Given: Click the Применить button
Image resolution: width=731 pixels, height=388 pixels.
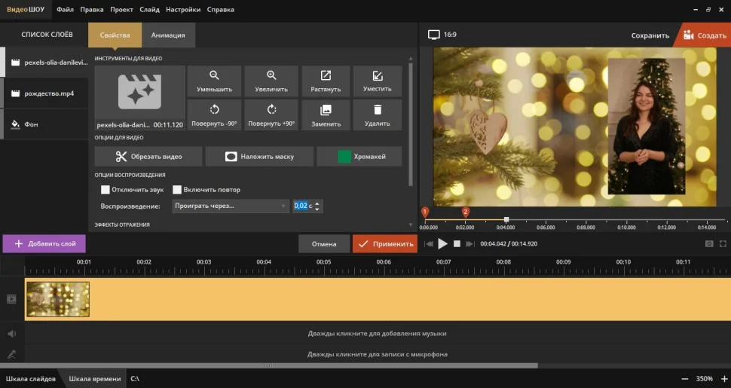Looking at the screenshot, I should [x=384, y=244].
